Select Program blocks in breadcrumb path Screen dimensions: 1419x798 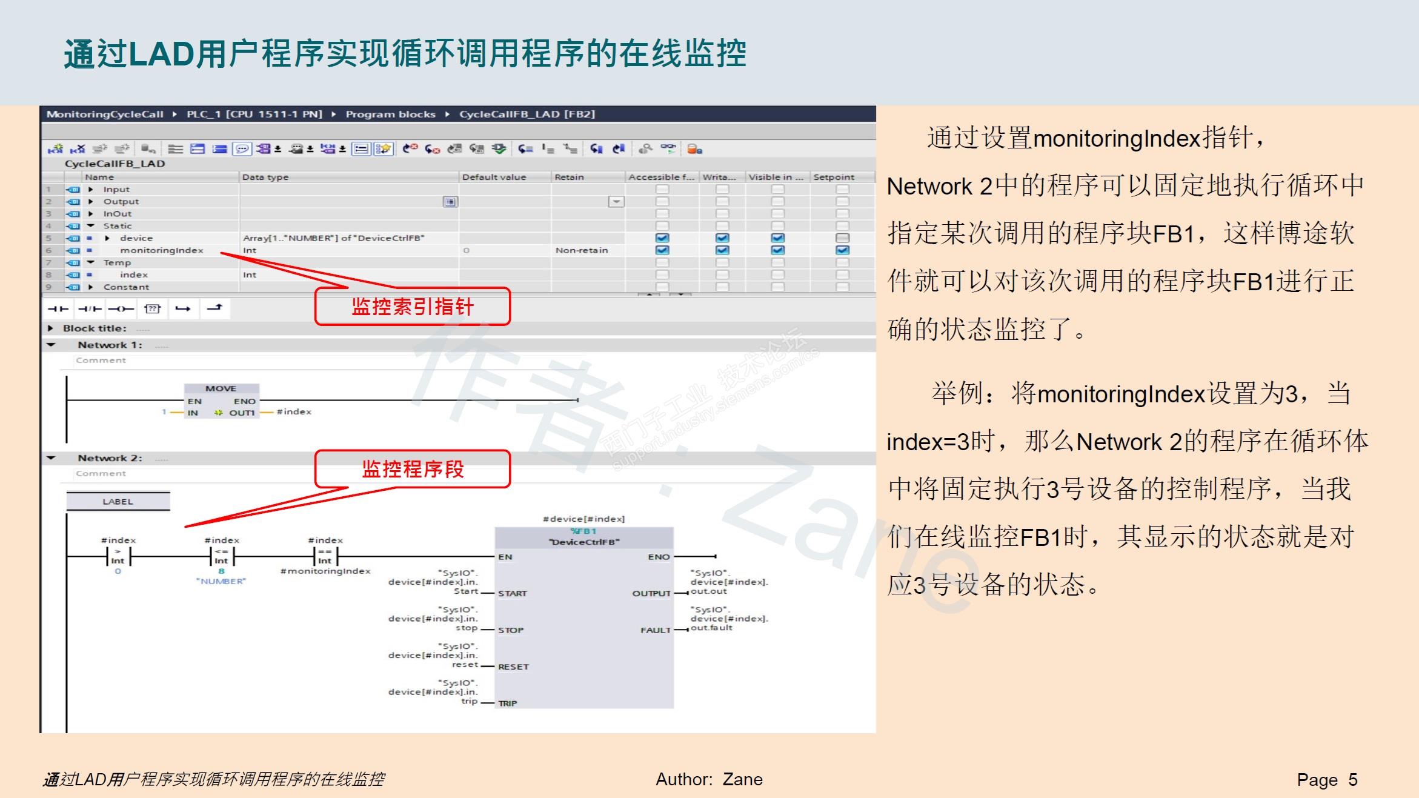(x=390, y=114)
